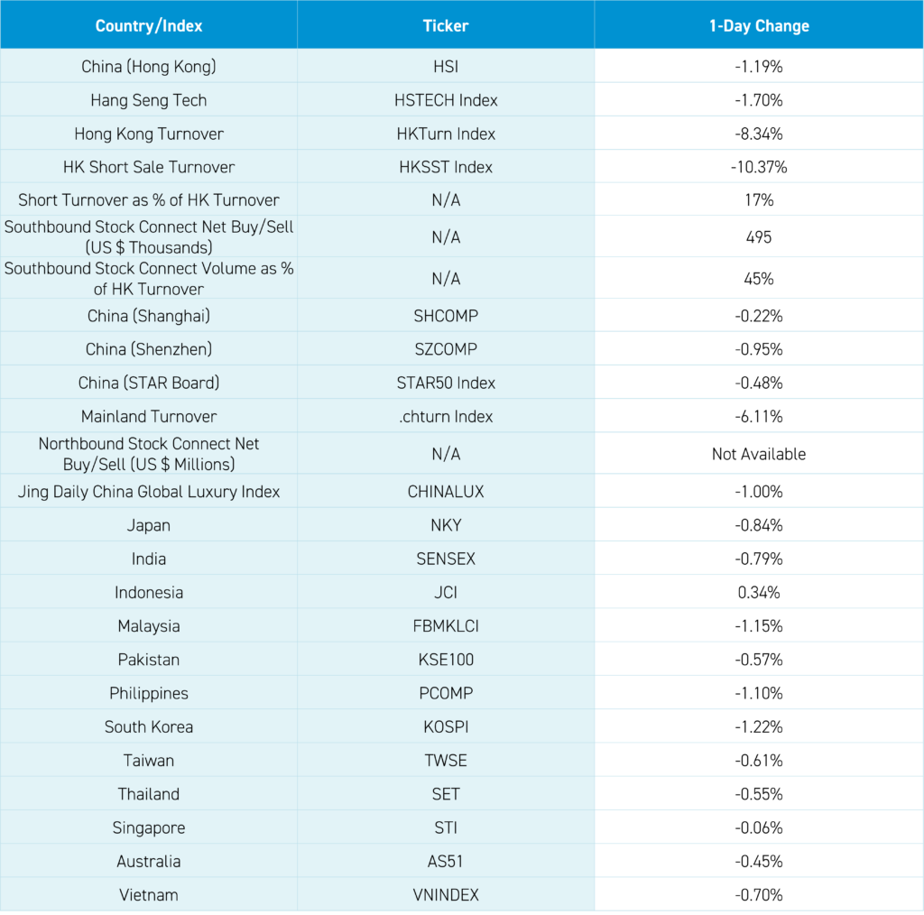Click the STI ticker cell
Viewport: 924px width, 915px height.
(x=446, y=827)
